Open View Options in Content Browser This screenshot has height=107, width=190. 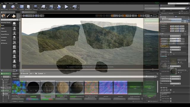tap(153, 101)
